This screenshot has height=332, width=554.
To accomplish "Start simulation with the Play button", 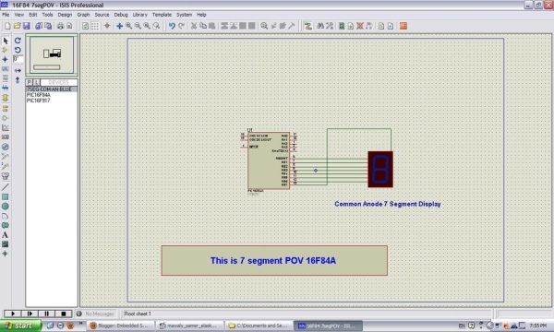I will pyautogui.click(x=13, y=314).
